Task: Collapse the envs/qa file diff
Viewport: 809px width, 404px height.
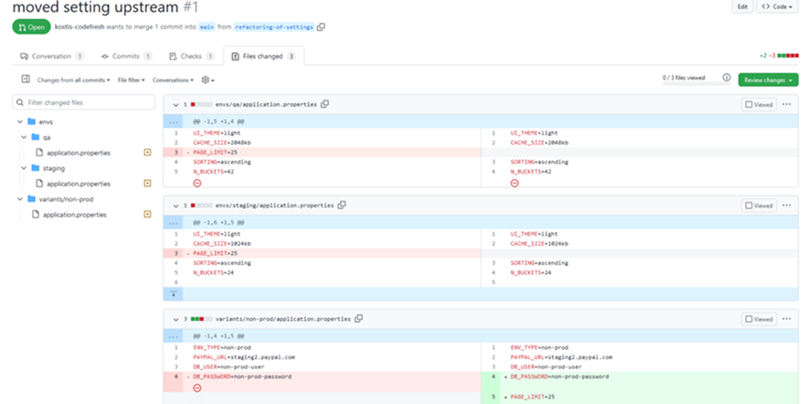Action: coord(176,105)
